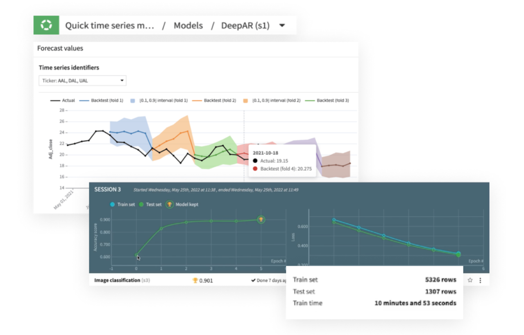
Task: Click the Done checkmark status icon
Action: pyautogui.click(x=254, y=281)
